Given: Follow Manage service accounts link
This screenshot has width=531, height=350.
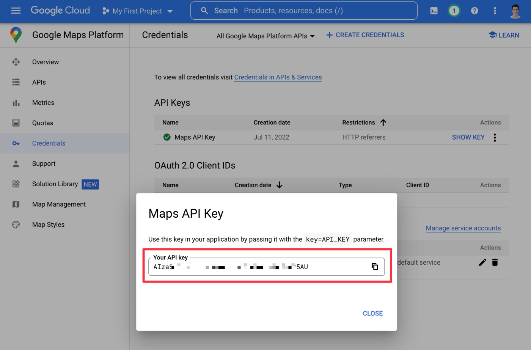Looking at the screenshot, I should pos(463,228).
